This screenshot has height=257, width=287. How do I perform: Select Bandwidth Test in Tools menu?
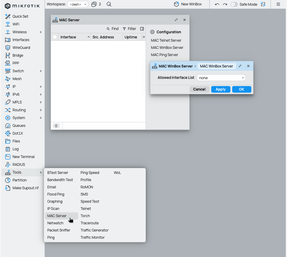coord(60,180)
